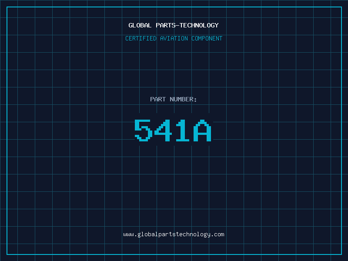Open the www.globalpartstechnology.com link
The height and width of the screenshot is (261, 348).
(x=174, y=234)
